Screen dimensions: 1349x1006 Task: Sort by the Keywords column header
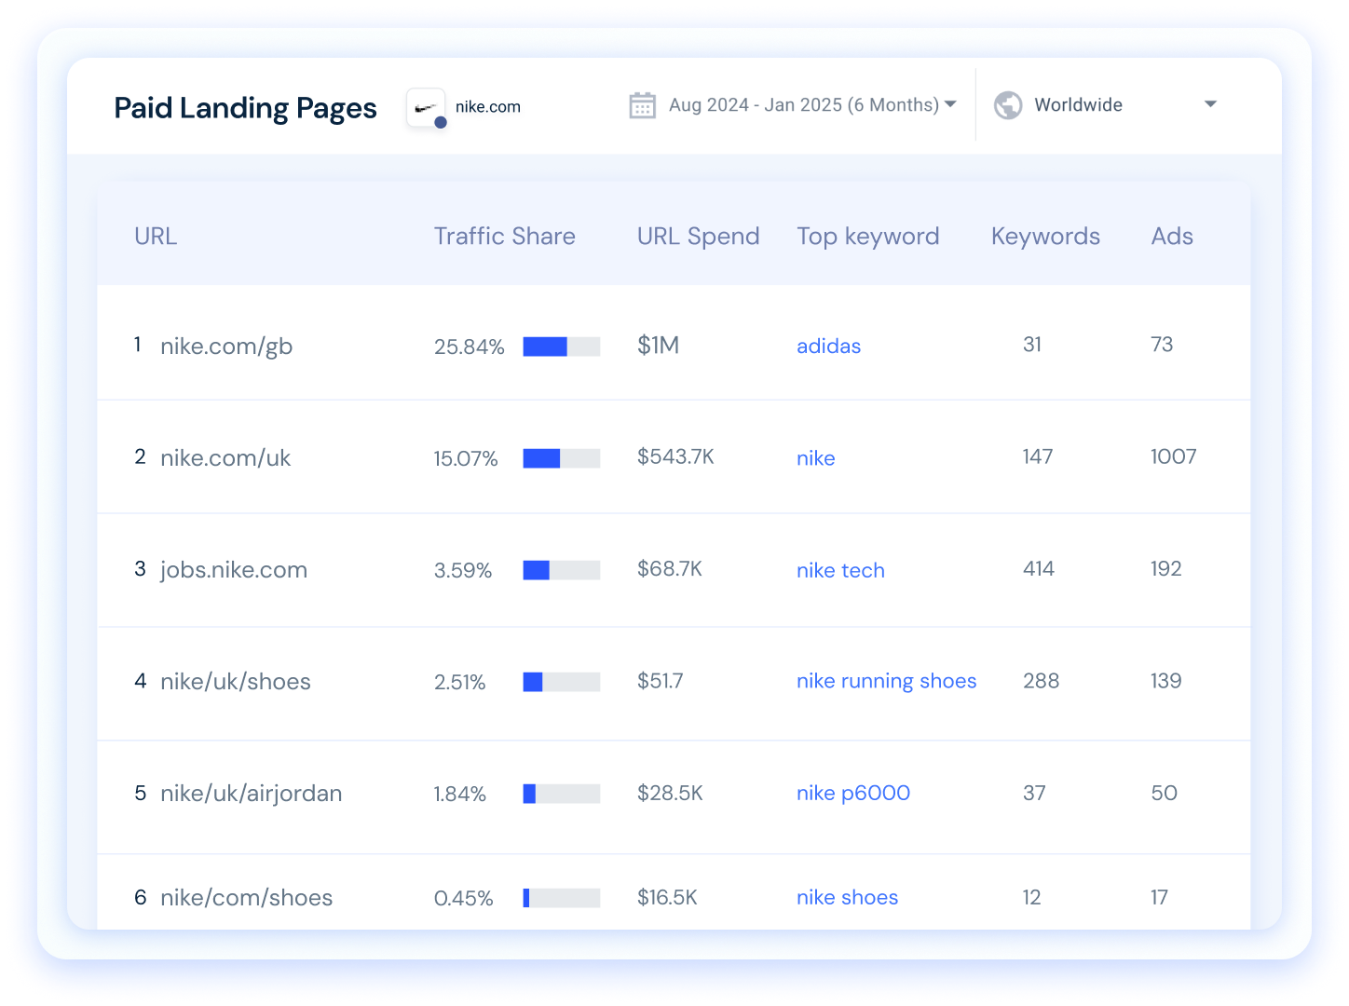1045,237
